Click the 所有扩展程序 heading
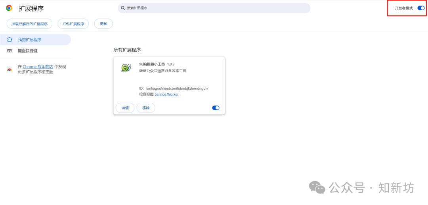This screenshot has height=205, width=428. coord(127,50)
